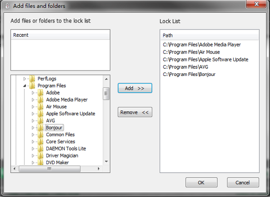
Task: Click the Adobe folder icon
Action: (x=40, y=93)
